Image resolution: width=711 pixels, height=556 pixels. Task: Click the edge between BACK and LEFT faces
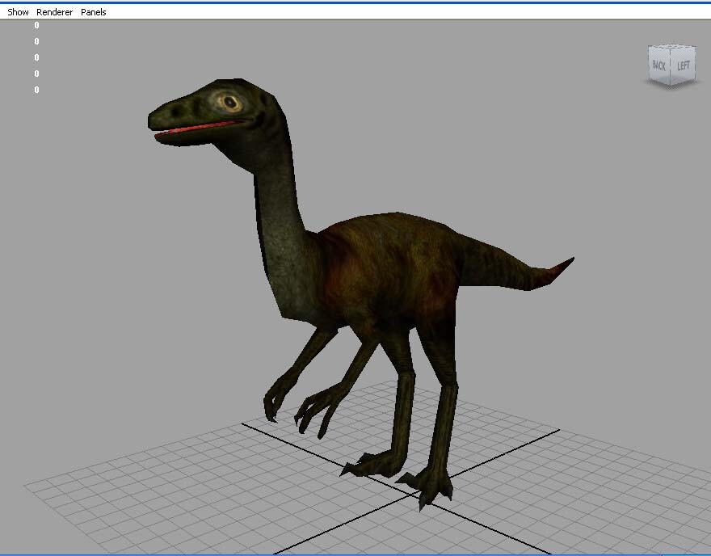671,65
